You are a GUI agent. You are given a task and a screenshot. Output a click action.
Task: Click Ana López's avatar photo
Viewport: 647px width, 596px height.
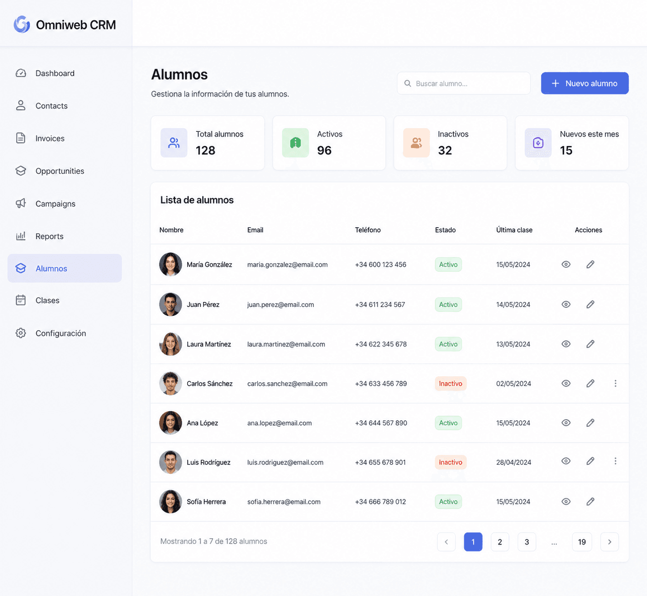click(x=170, y=423)
